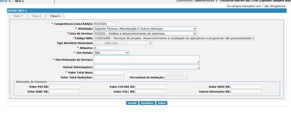The width and height of the screenshot is (291, 117).
Task: Expand the Lista de Serviço dropdown
Action: coord(145,33)
